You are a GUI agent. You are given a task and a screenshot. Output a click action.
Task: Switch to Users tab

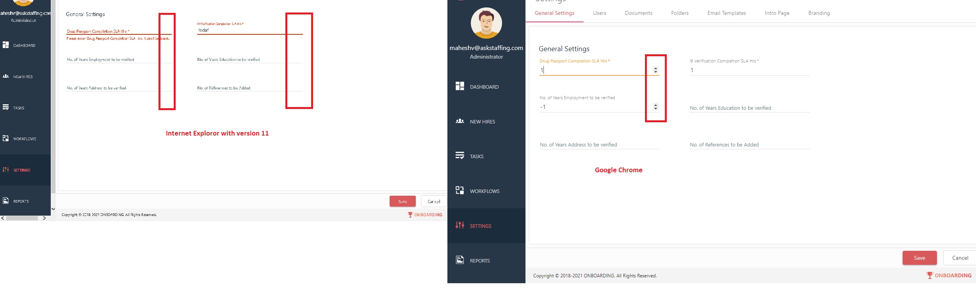tap(600, 13)
